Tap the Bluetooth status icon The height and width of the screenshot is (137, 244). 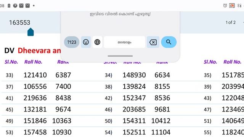point(239,6)
